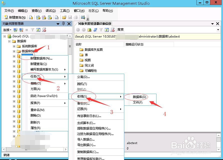
Task: Click the save floppy disk toolbar icon
Action: pos(70,17)
